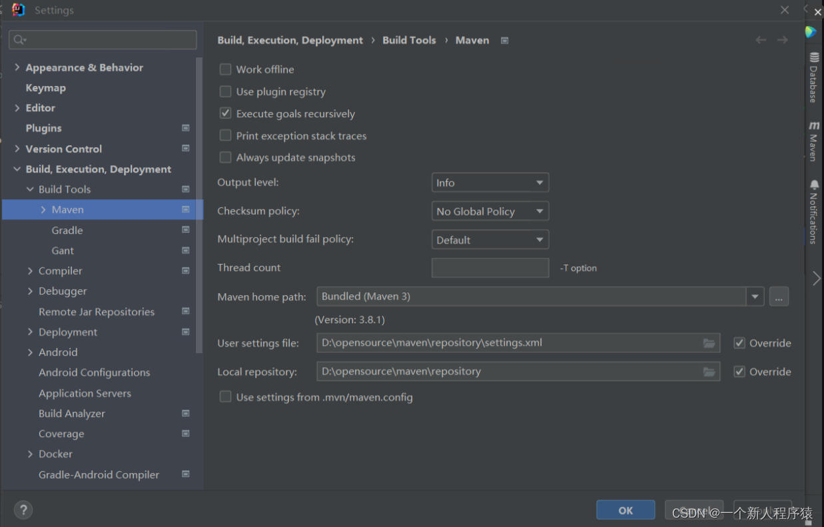This screenshot has height=527, width=824.
Task: Expand the Editor settings node
Action: (17, 108)
